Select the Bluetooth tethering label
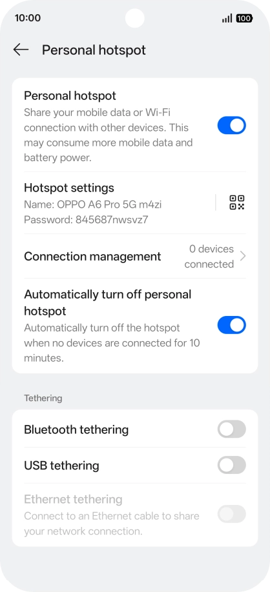Image resolution: width=270 pixels, height=592 pixels. pos(76,429)
